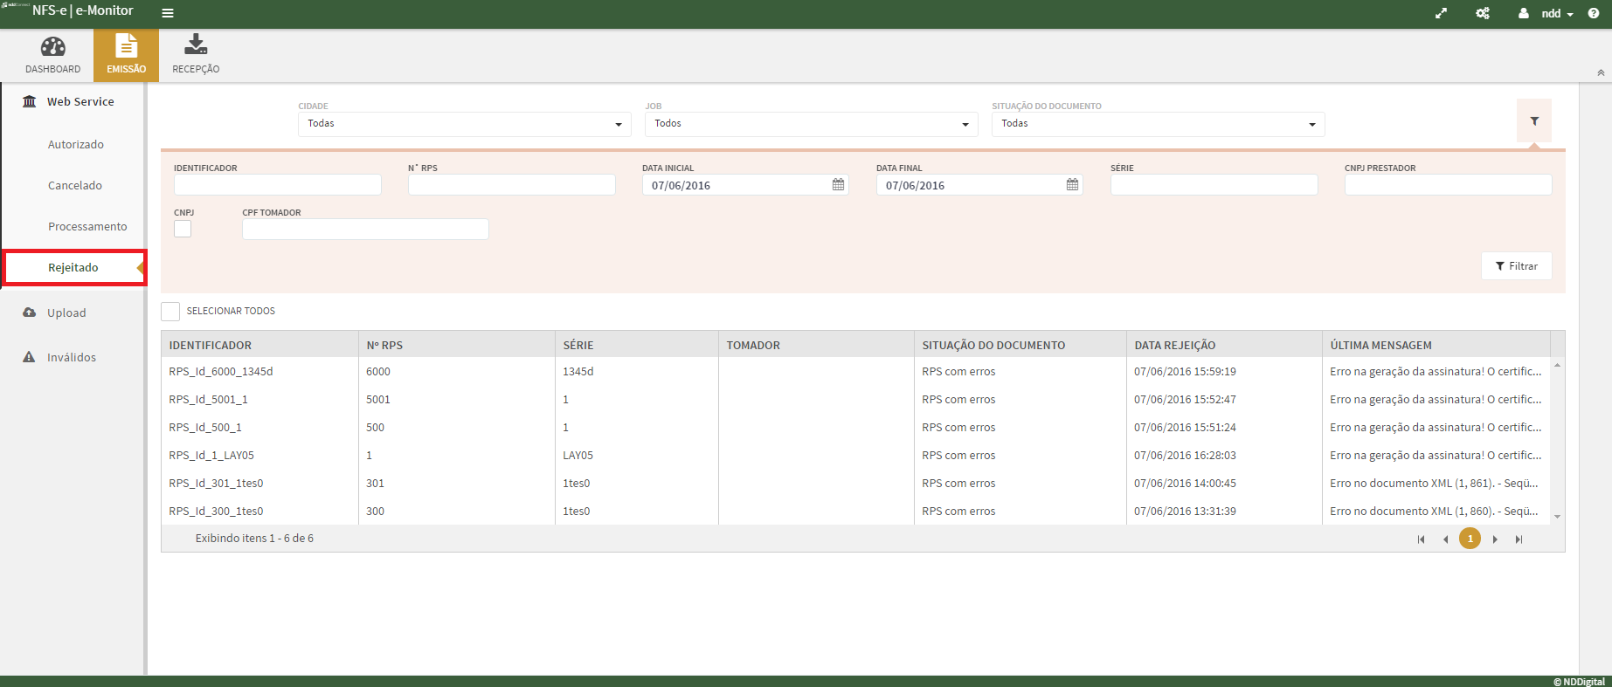Click the help question mark icon

click(1594, 13)
